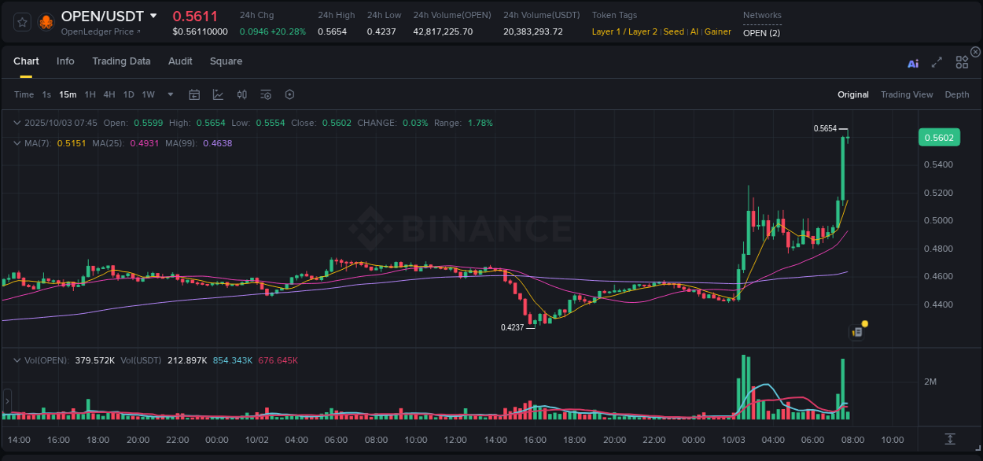
Task: Switch to the Trading Data tab
Action: tap(121, 61)
